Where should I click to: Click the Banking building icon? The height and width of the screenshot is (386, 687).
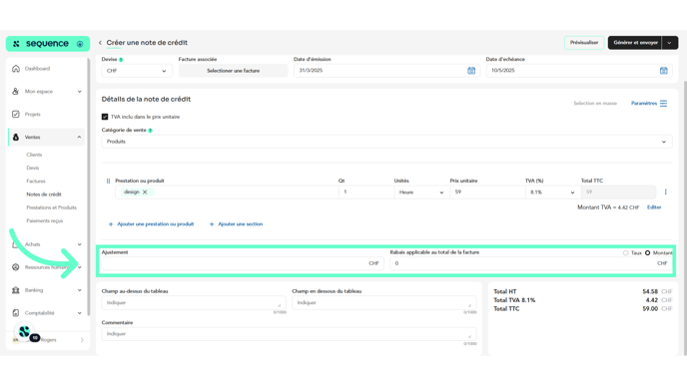coord(16,290)
